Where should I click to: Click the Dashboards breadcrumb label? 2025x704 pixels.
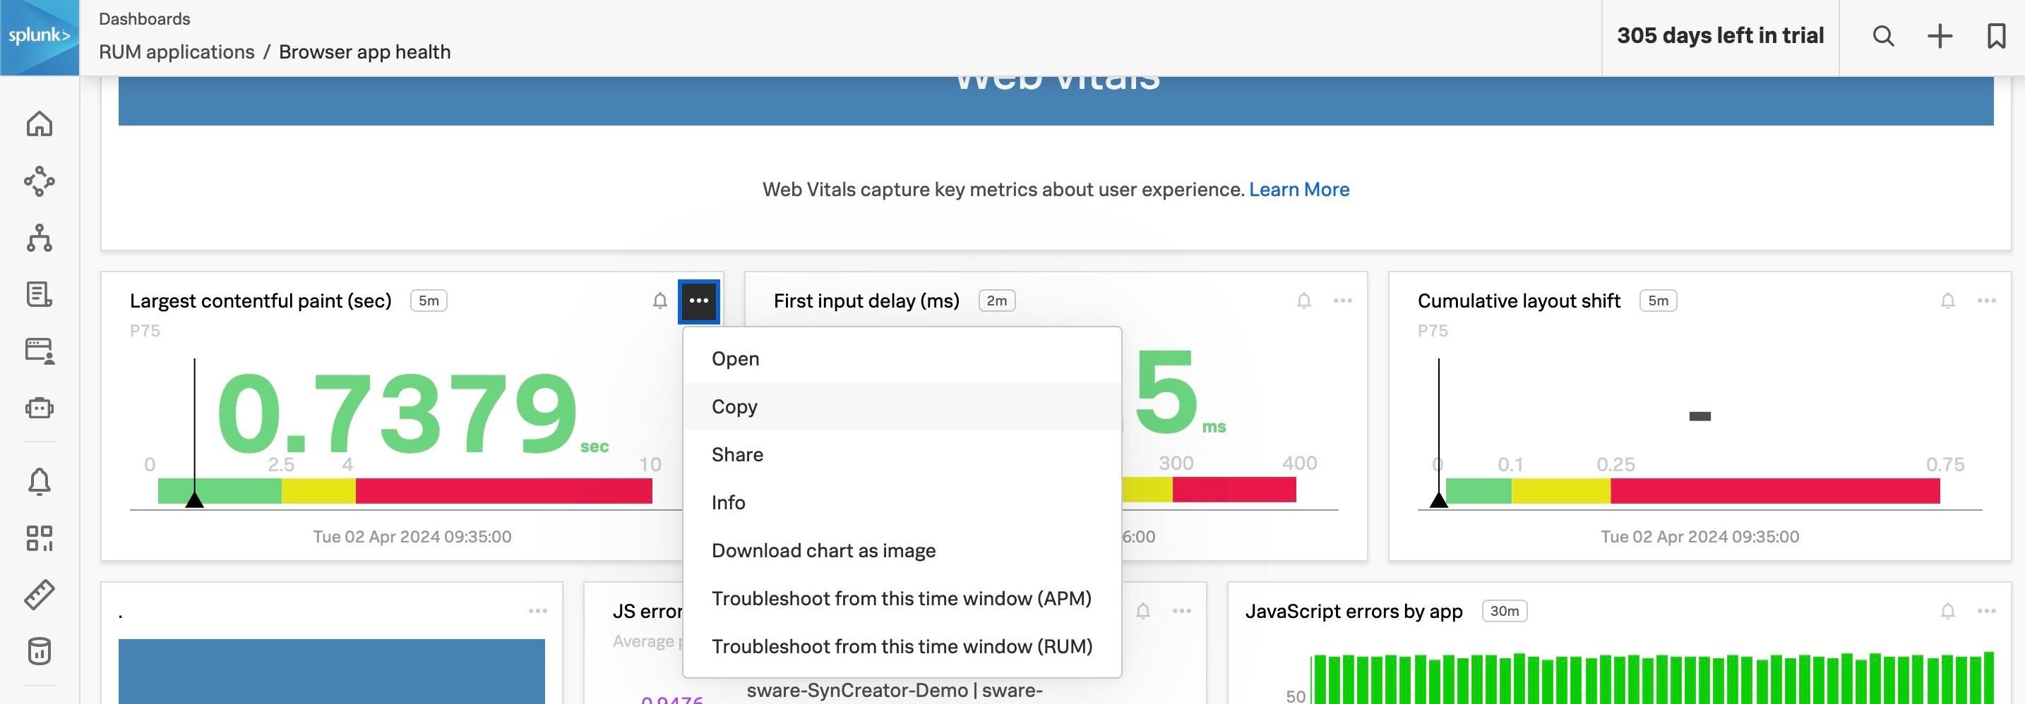[x=145, y=19]
